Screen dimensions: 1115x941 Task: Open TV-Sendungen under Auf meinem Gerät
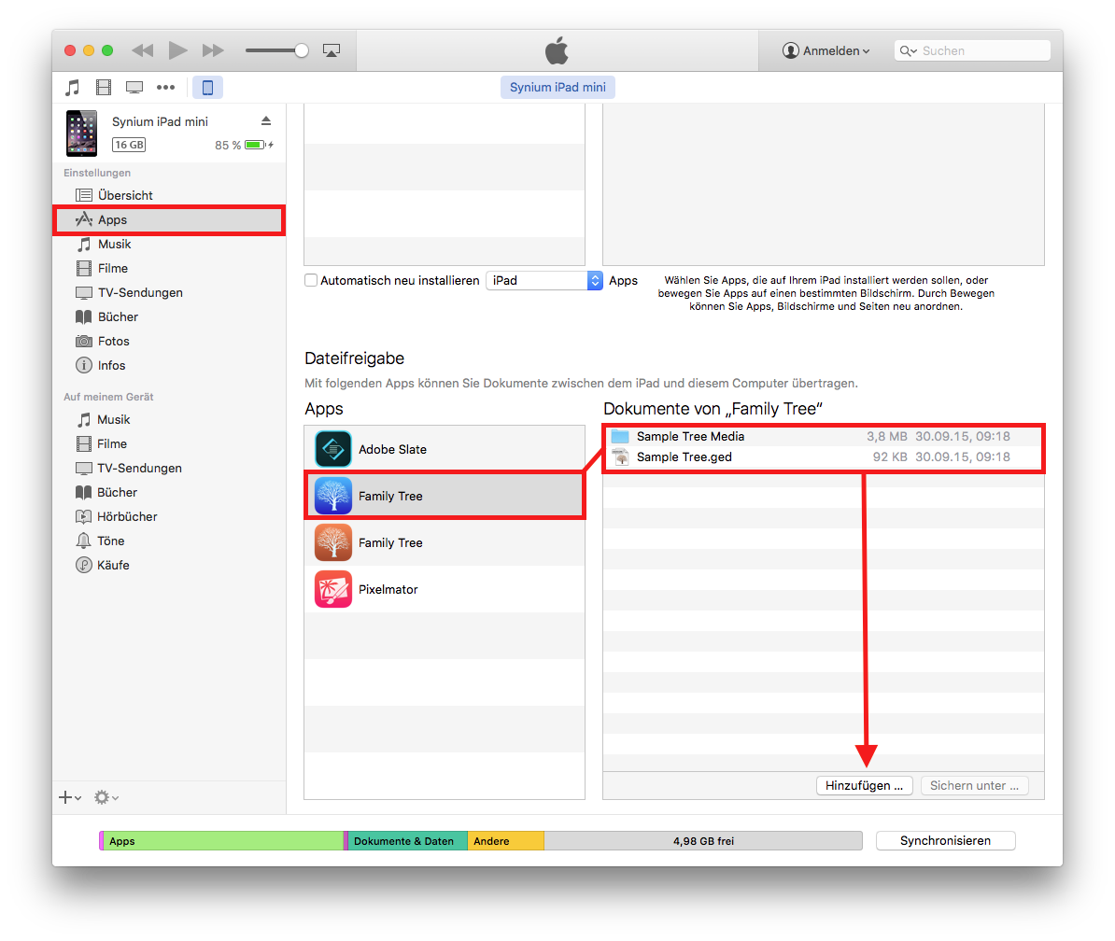(169, 469)
